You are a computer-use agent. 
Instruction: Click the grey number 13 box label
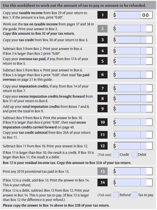pyautogui.click(x=102, y=171)
